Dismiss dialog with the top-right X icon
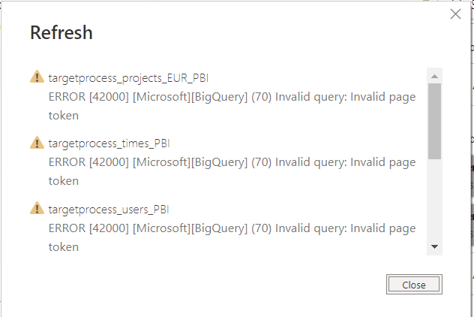Image resolution: width=474 pixels, height=317 pixels. pos(455,14)
